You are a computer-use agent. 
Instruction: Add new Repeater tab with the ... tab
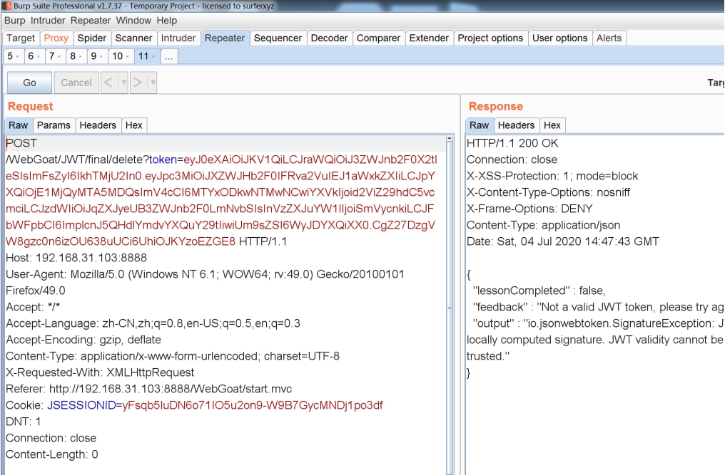tap(169, 57)
